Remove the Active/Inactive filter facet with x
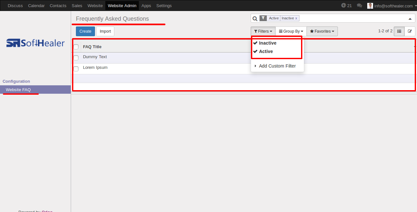 coord(296,18)
